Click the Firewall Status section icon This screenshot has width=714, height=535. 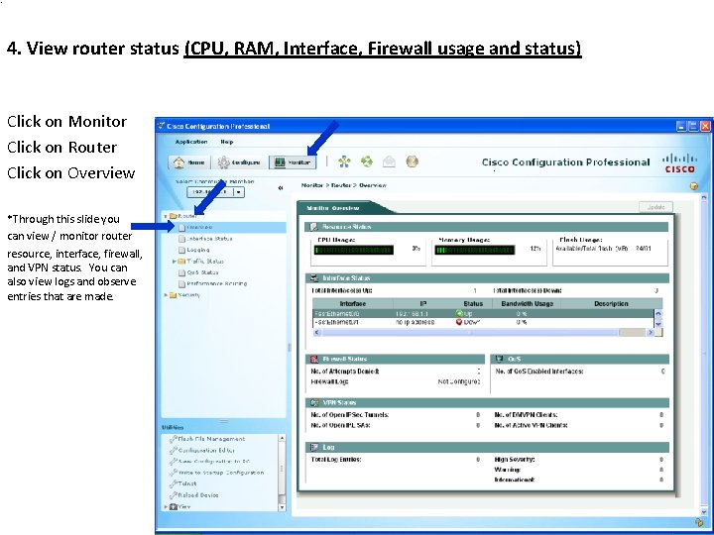(314, 359)
